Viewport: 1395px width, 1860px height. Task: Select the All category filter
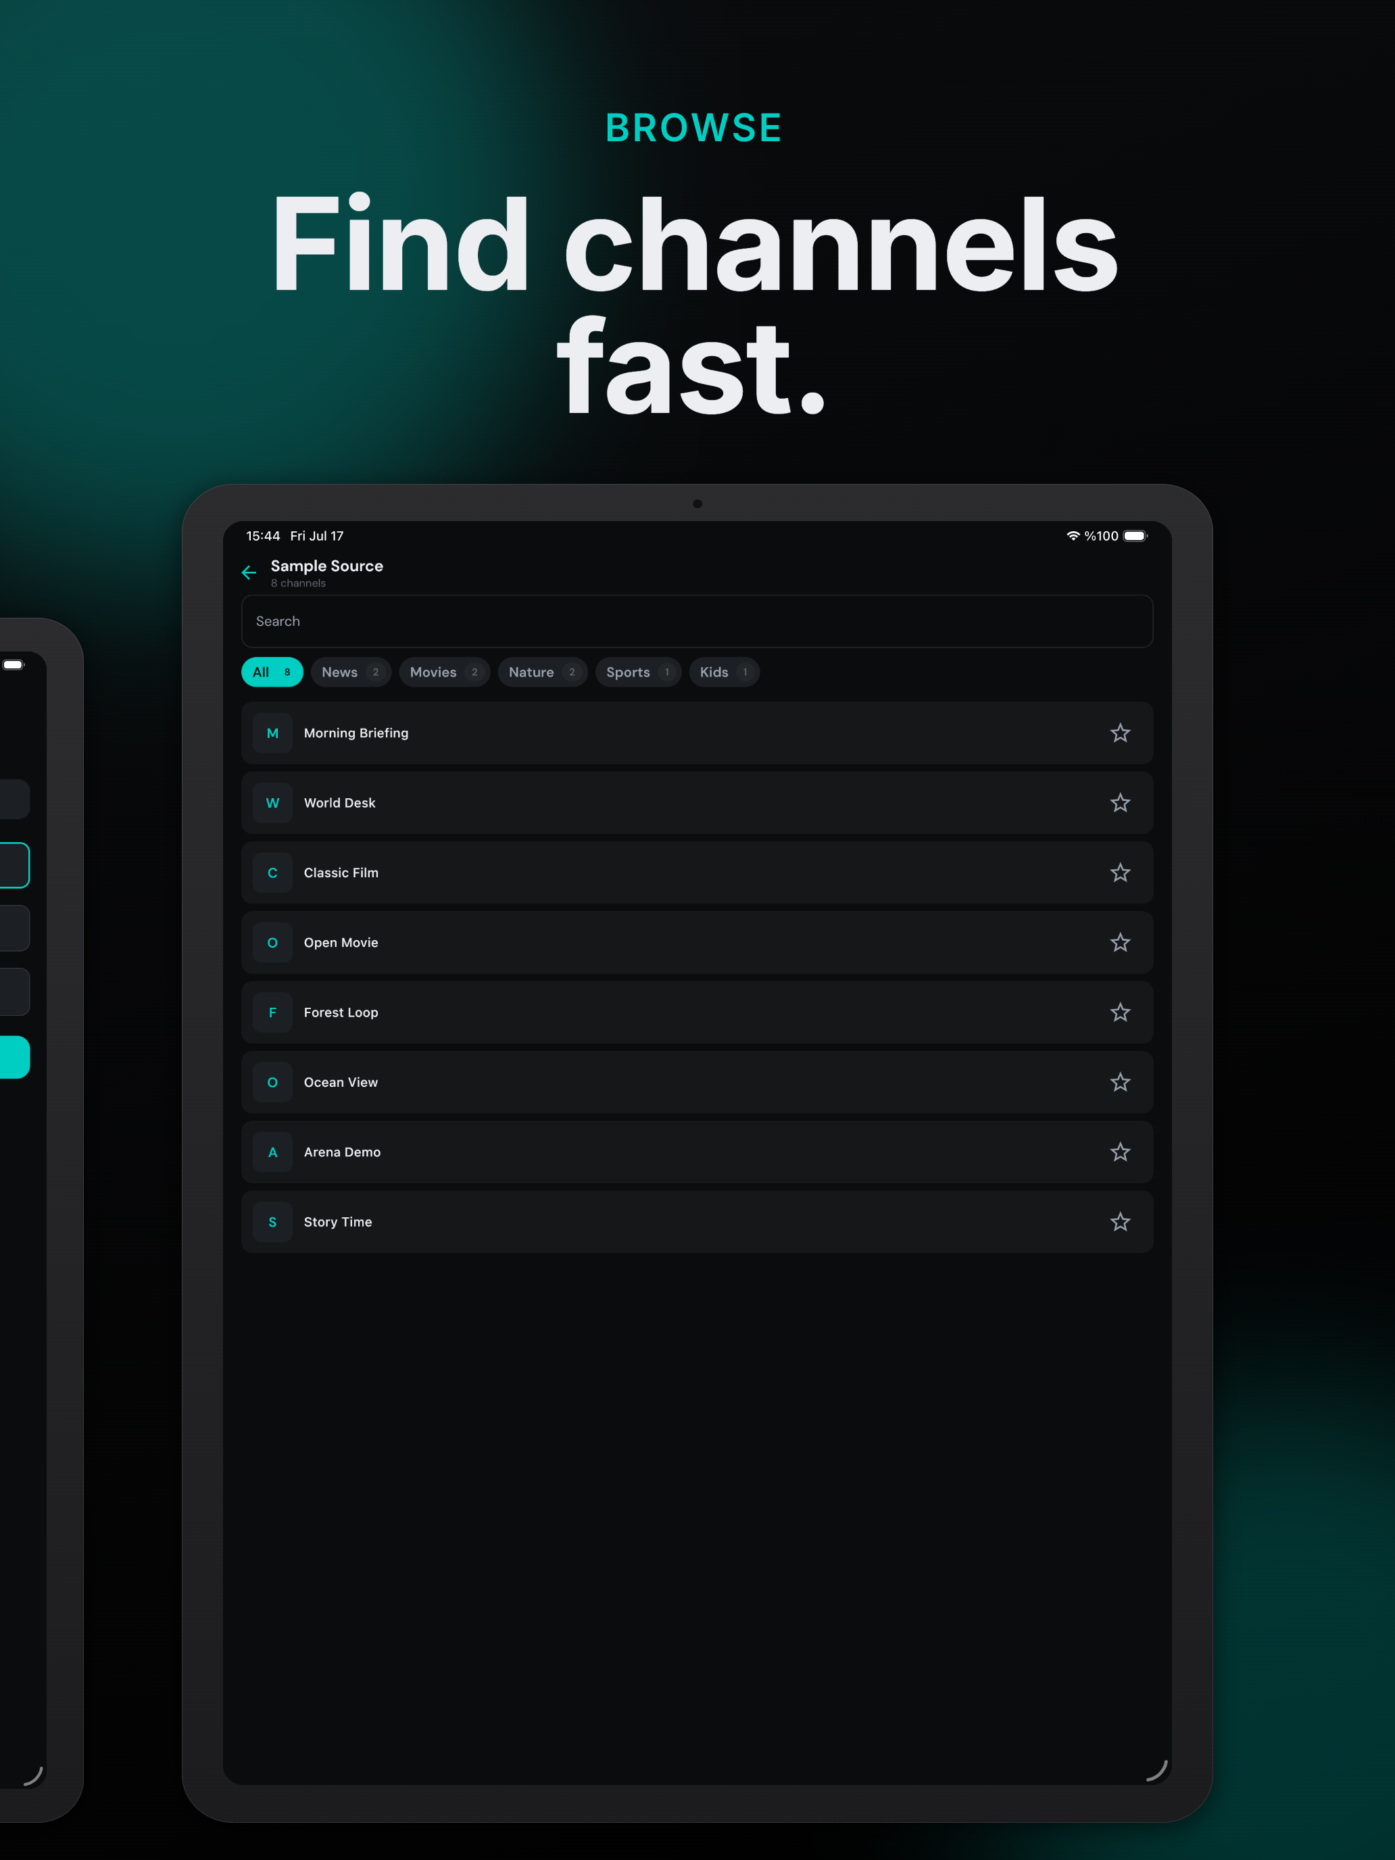click(x=272, y=672)
